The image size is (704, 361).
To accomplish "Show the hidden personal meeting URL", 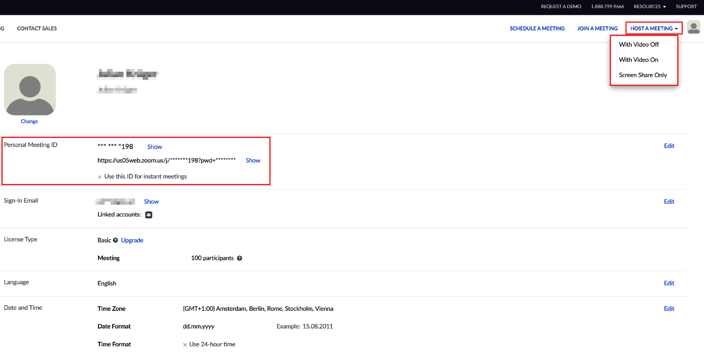I will pos(253,161).
